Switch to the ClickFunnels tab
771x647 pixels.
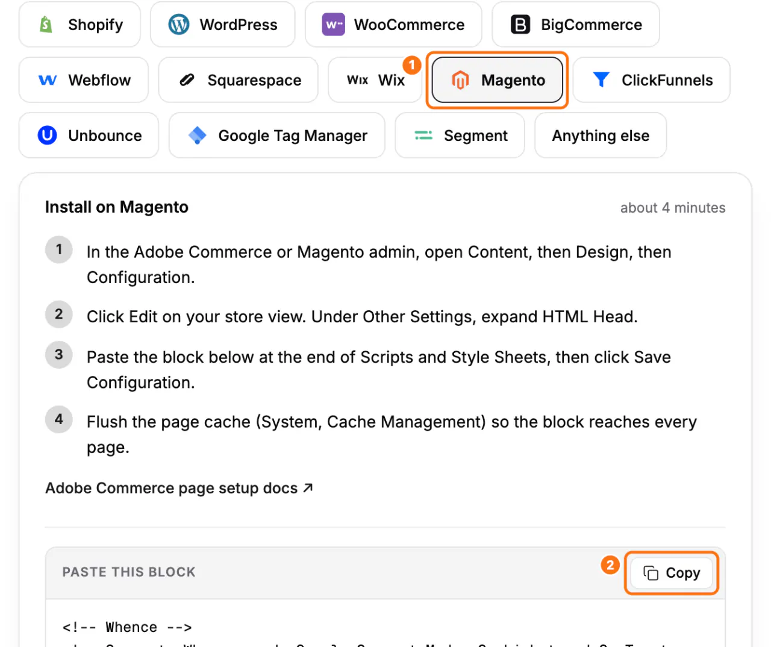click(652, 80)
